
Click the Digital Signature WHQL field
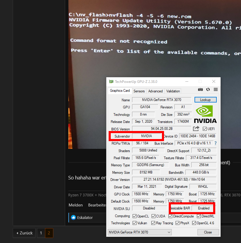pyautogui.click(x=203, y=187)
